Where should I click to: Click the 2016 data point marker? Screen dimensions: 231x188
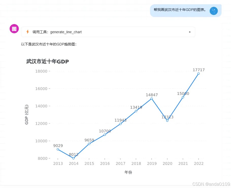(x=105, y=135)
